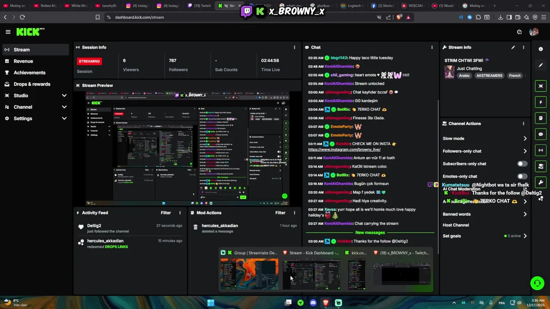The image size is (550, 309).
Task: Open Activity Feed Filter dropdown
Action: point(166,212)
